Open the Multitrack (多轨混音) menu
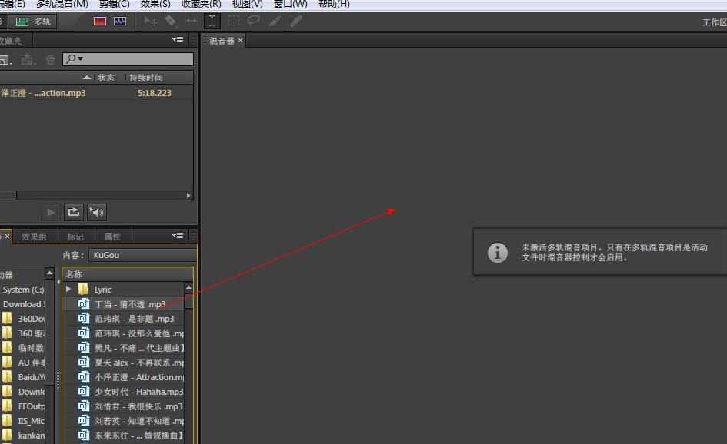This screenshot has height=444, width=727. (62, 4)
